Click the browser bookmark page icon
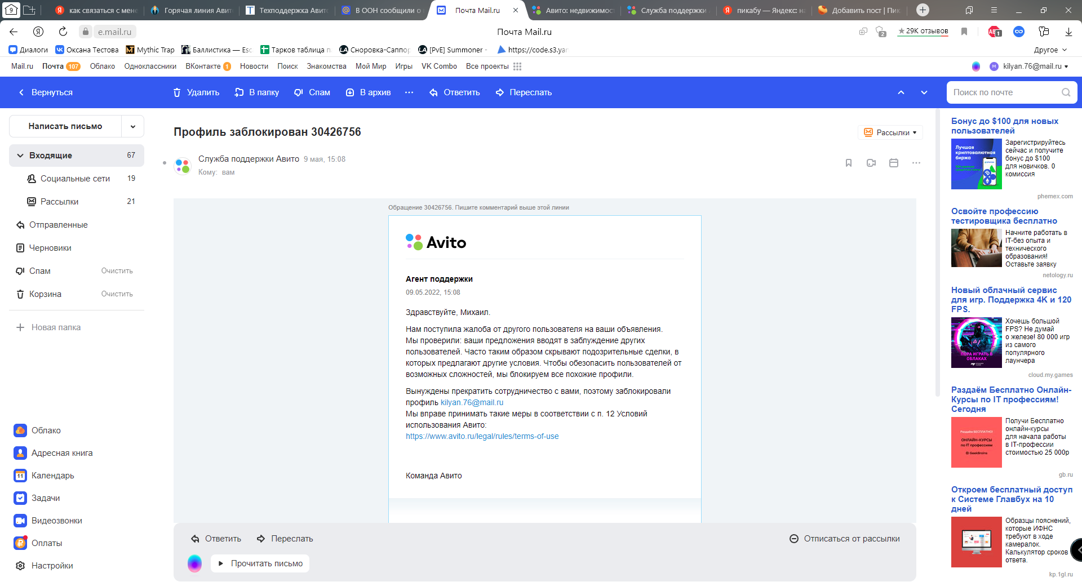 pyautogui.click(x=964, y=32)
